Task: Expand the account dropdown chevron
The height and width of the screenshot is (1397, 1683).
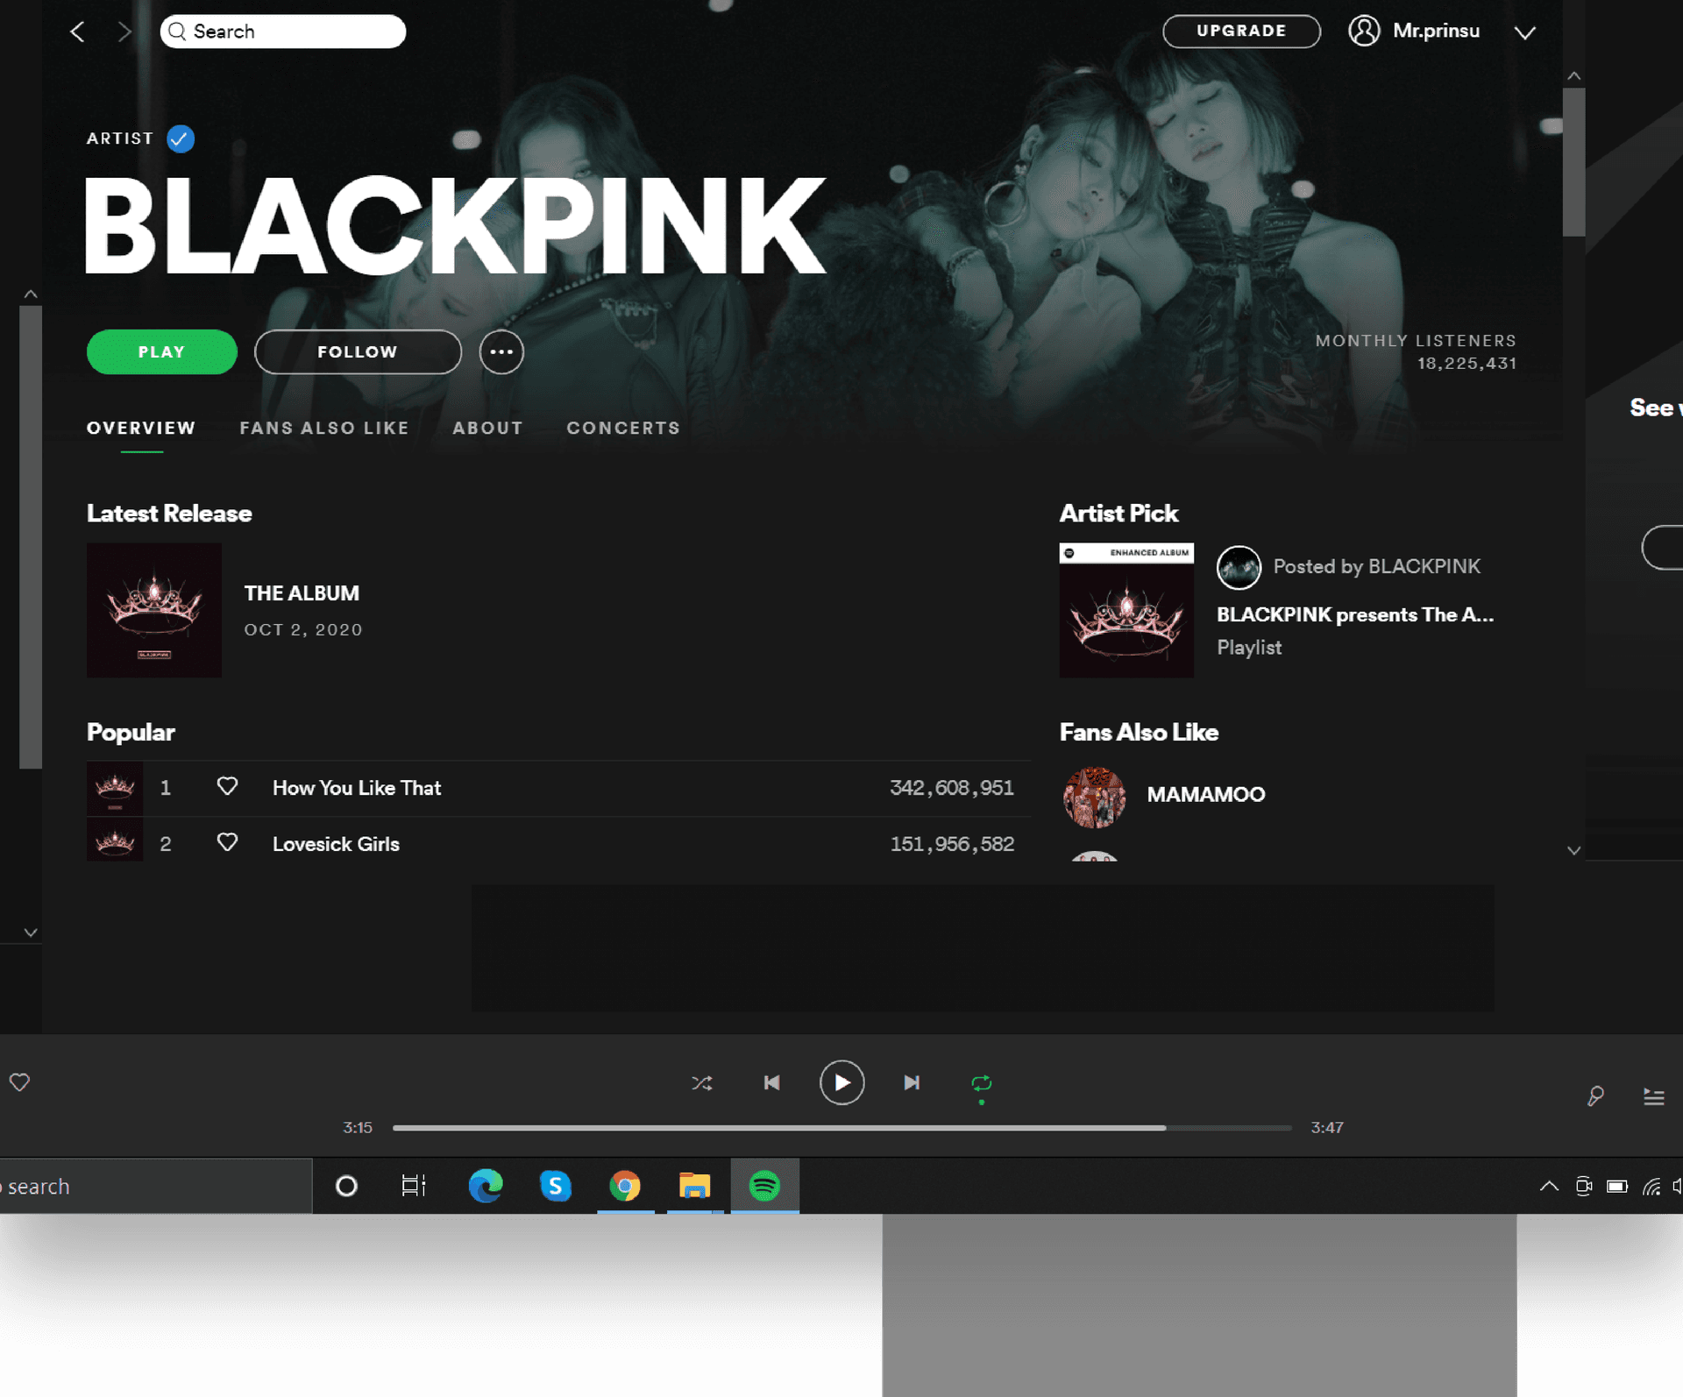Action: click(1525, 32)
